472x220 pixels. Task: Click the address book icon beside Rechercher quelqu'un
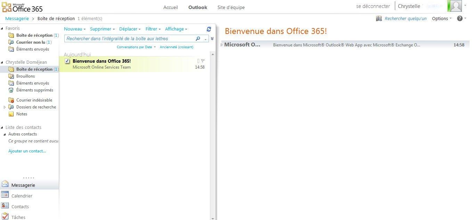[379, 18]
